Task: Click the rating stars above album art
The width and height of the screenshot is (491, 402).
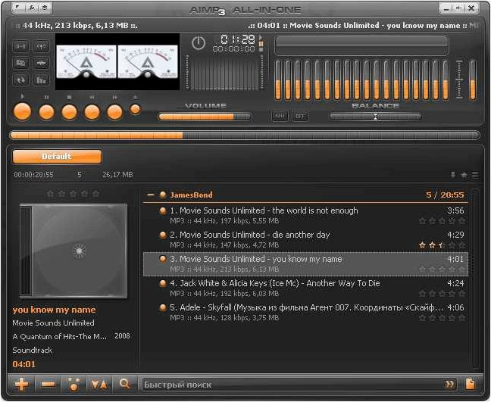Action: (x=73, y=194)
